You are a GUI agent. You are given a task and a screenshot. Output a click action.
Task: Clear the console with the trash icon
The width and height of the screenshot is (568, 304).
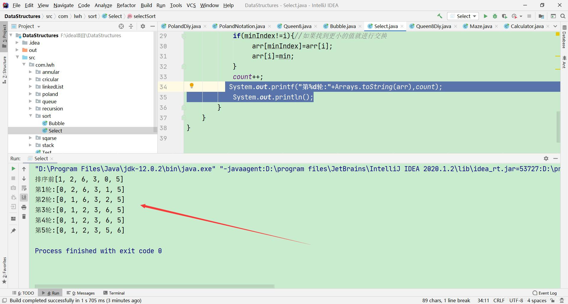pos(24,217)
